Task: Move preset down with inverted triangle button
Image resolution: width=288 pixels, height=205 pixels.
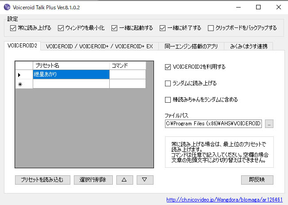Action: coord(145,180)
